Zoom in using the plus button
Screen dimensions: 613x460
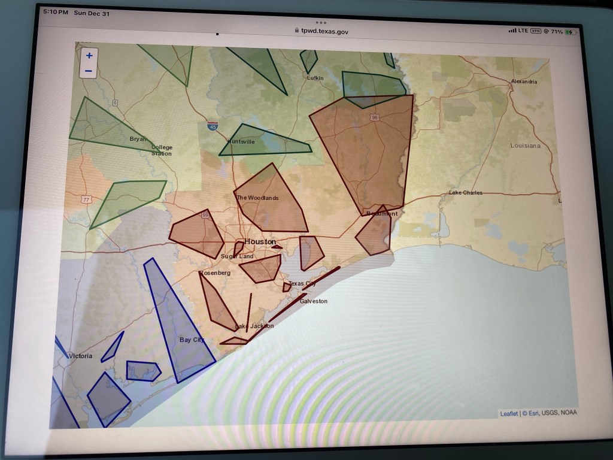point(89,56)
